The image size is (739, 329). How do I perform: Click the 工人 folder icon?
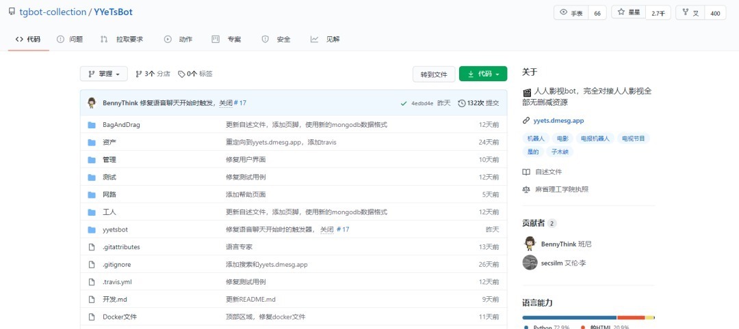(x=92, y=212)
